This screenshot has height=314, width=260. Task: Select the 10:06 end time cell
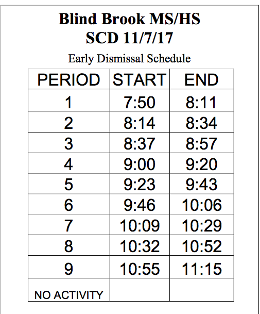tap(202, 205)
